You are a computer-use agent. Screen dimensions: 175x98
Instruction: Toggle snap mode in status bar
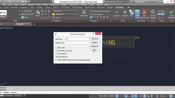pyautogui.click(x=120, y=96)
